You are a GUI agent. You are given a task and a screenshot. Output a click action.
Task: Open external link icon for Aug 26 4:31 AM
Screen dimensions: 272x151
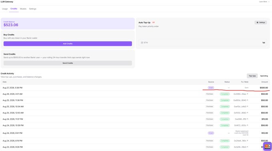[x=247, y=94]
